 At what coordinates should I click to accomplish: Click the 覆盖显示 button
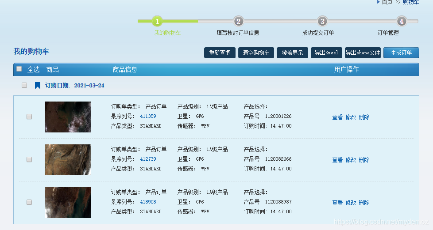pos(293,53)
